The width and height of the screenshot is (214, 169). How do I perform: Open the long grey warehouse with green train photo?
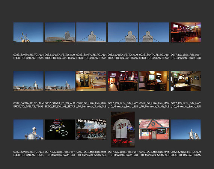coord(60,32)
